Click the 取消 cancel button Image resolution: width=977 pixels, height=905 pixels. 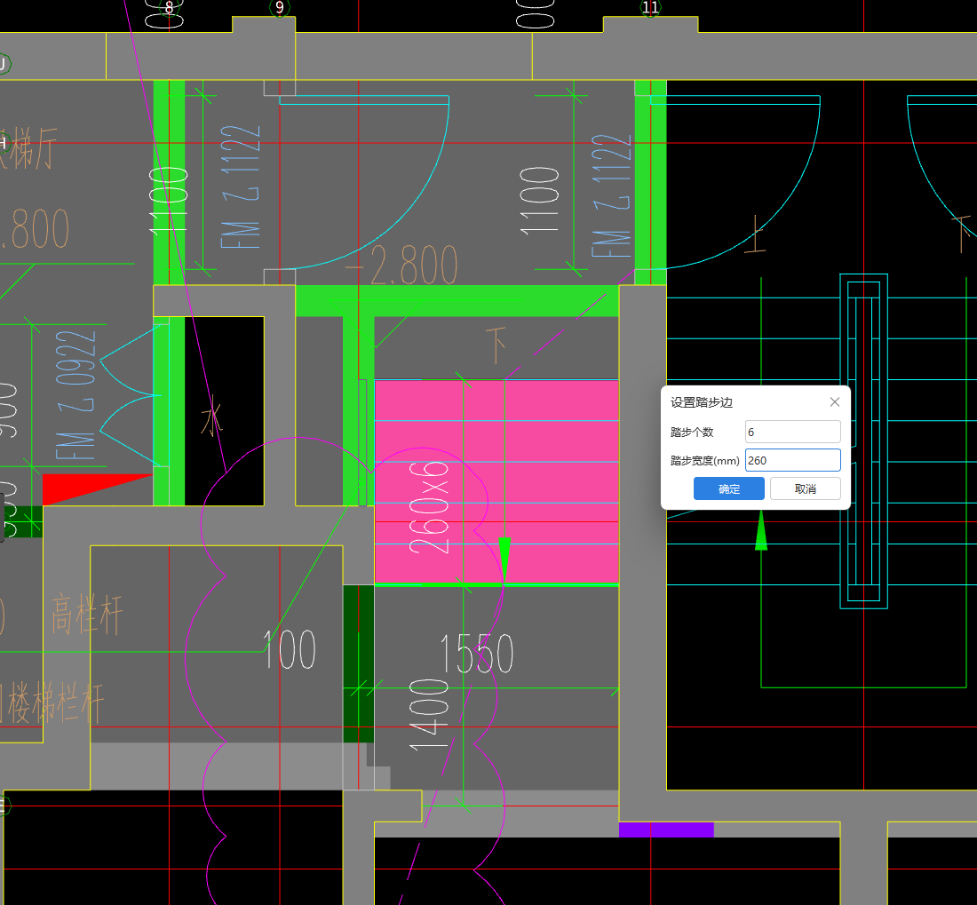805,489
